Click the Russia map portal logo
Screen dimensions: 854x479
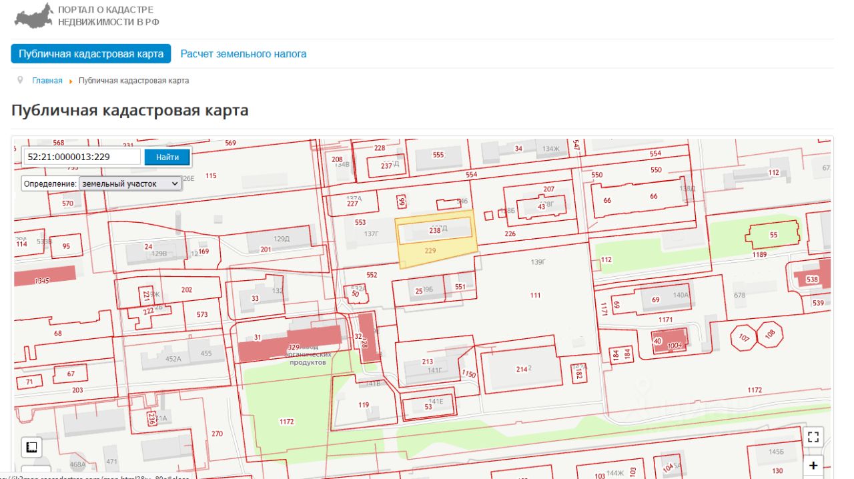(x=33, y=16)
